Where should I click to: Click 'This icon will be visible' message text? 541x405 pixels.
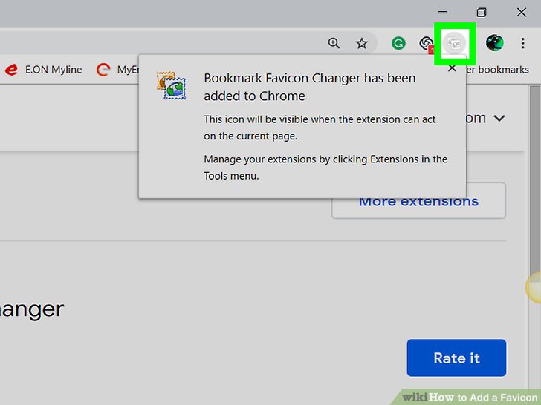click(x=320, y=128)
